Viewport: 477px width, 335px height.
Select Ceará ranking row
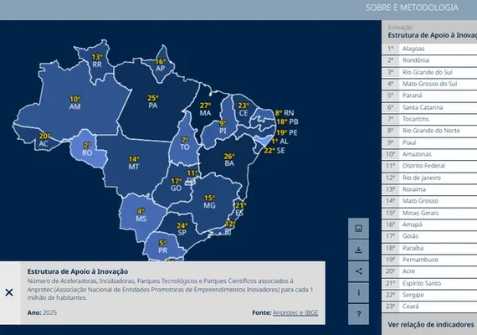coord(429,307)
